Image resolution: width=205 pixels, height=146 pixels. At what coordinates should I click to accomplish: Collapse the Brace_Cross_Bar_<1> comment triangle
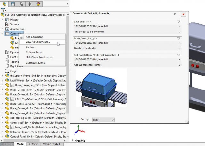tap(179, 39)
